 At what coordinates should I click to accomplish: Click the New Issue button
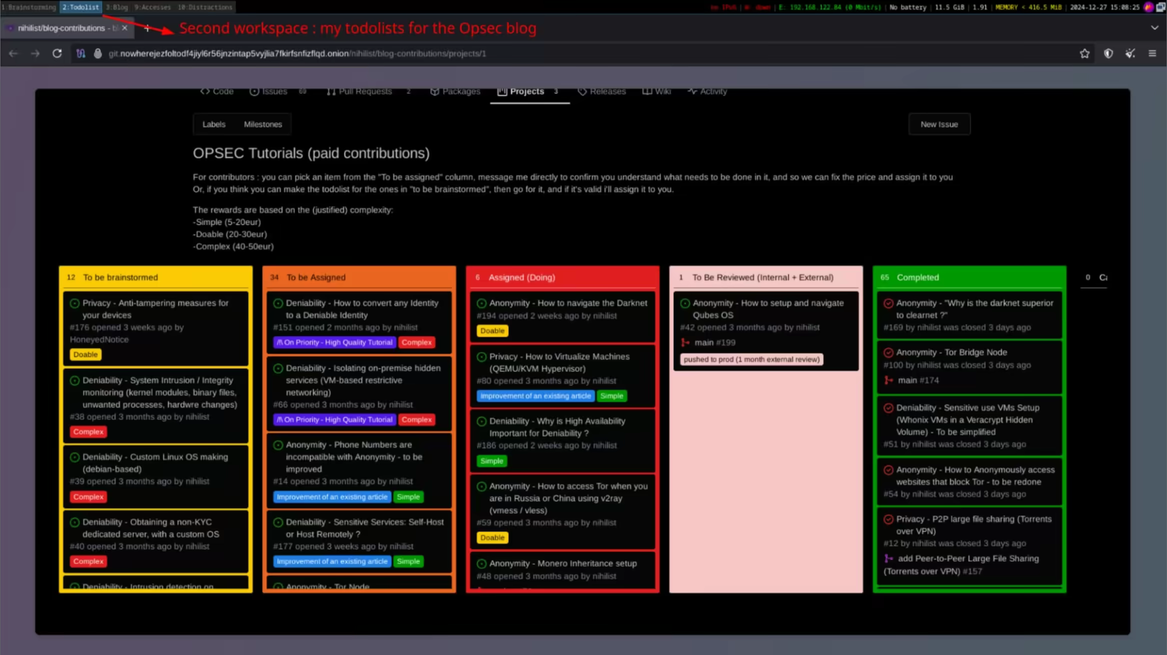939,124
